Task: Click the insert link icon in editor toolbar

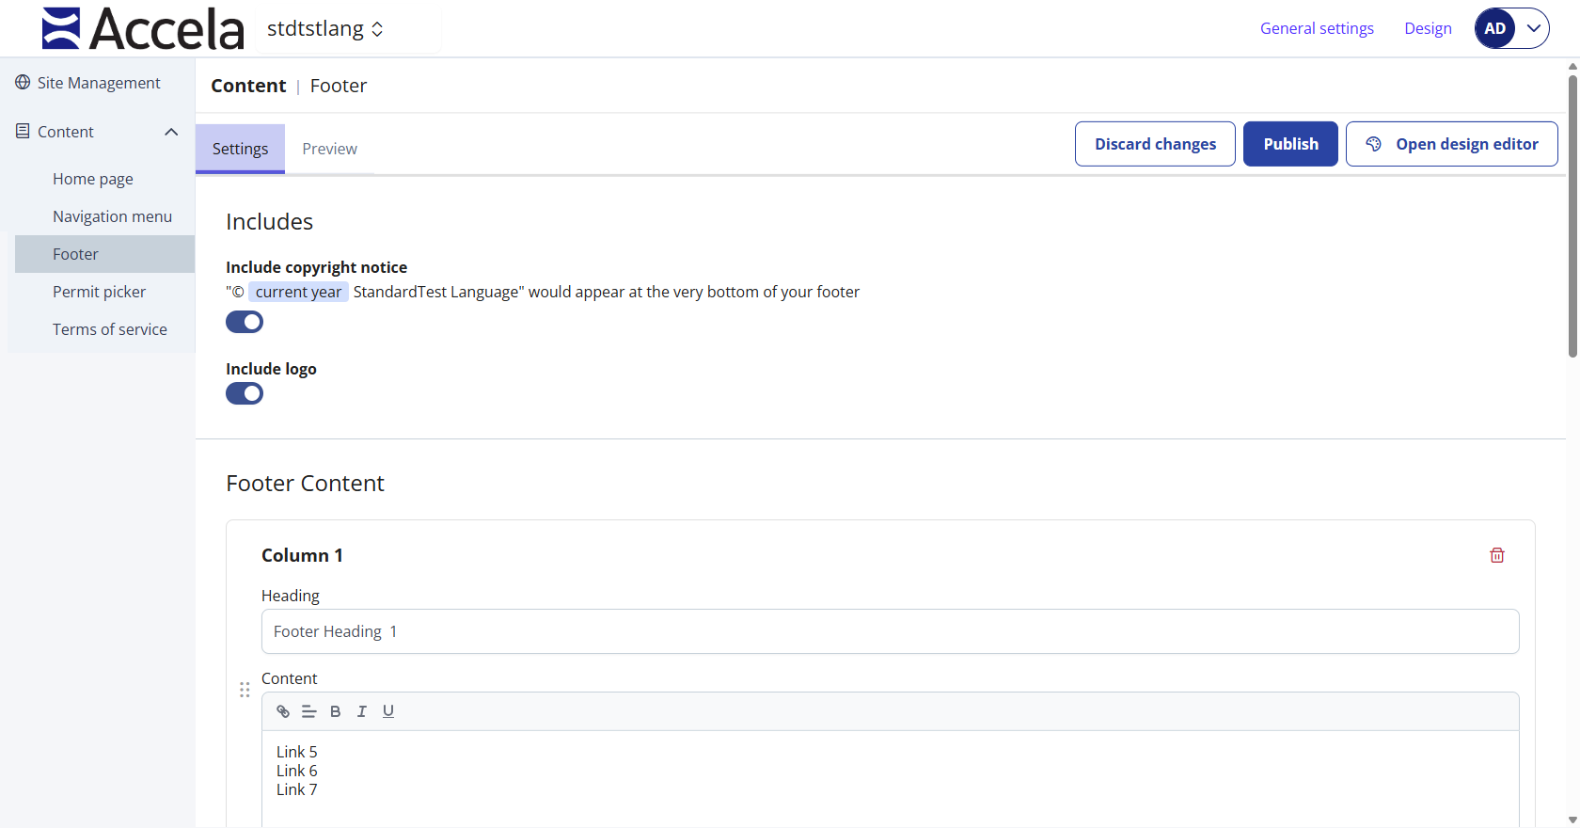Action: (282, 711)
